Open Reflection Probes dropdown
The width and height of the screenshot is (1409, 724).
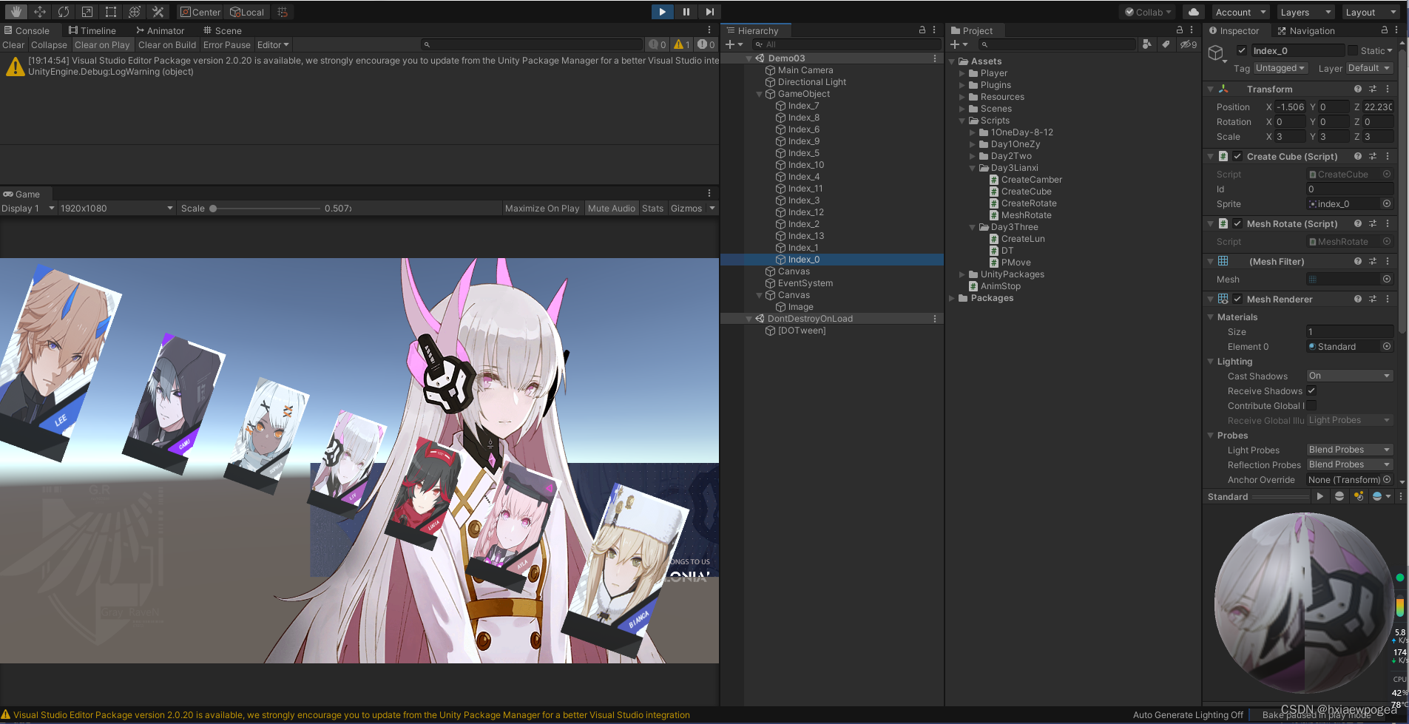[x=1350, y=464]
